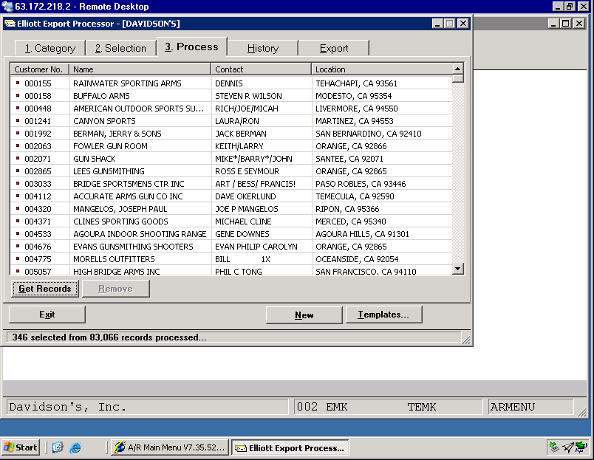The width and height of the screenshot is (594, 460).
Task: Open the Export tab
Action: click(x=334, y=49)
